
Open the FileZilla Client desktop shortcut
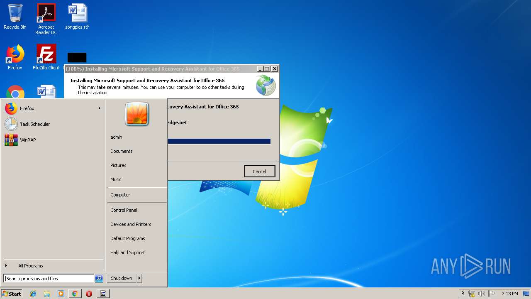(46, 57)
